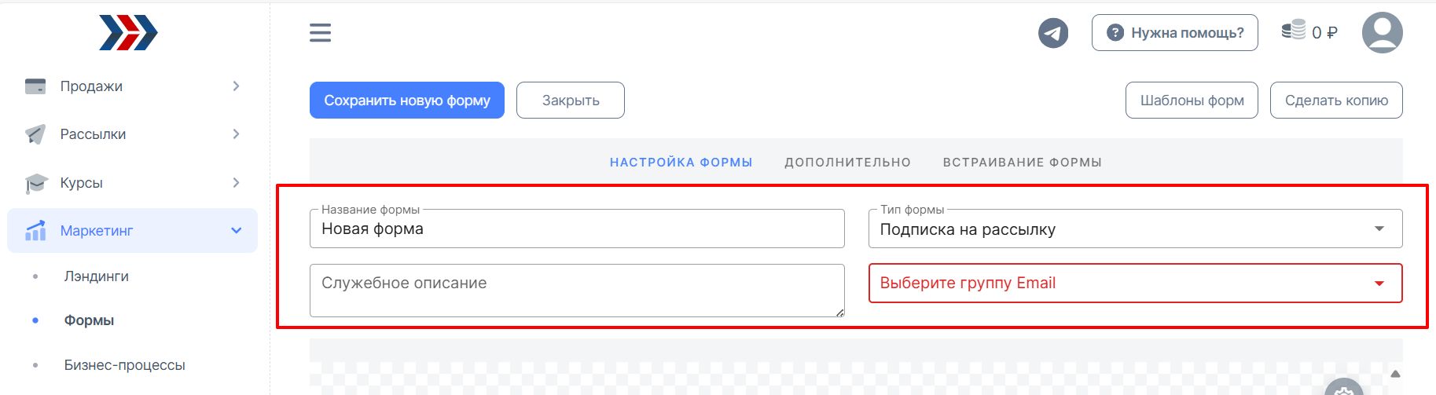Viewport: 1436px width, 395px height.
Task: Click the Шаблоны форм button
Action: click(1192, 101)
